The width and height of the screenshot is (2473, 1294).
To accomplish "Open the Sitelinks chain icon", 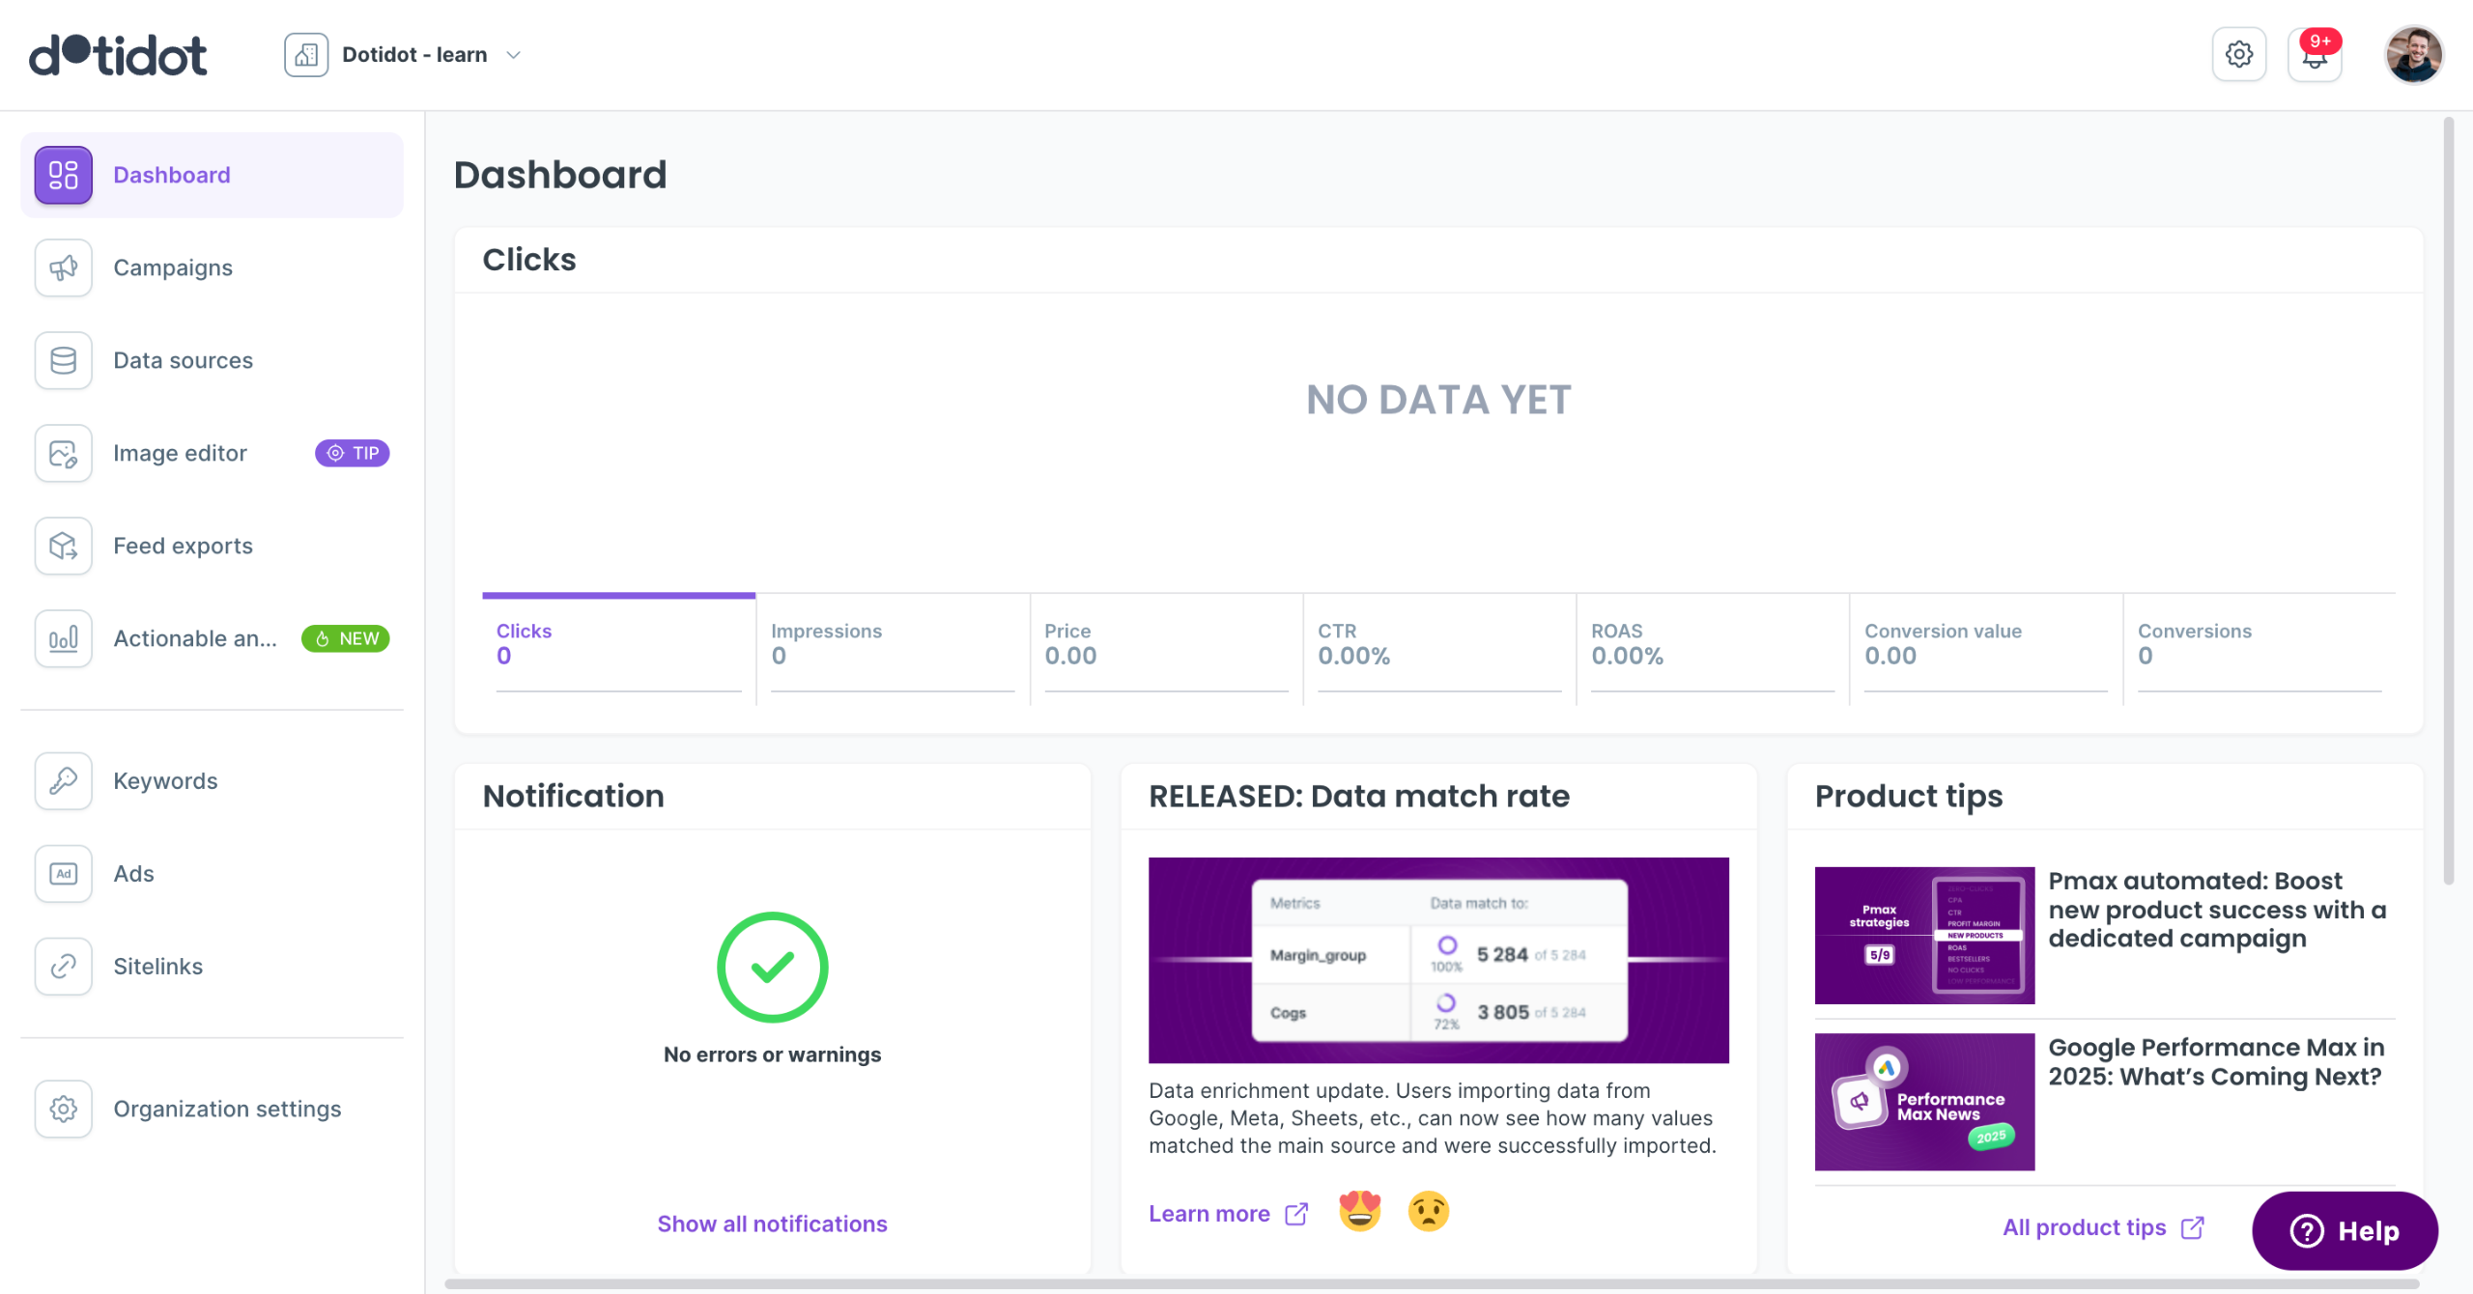I will click(x=64, y=966).
